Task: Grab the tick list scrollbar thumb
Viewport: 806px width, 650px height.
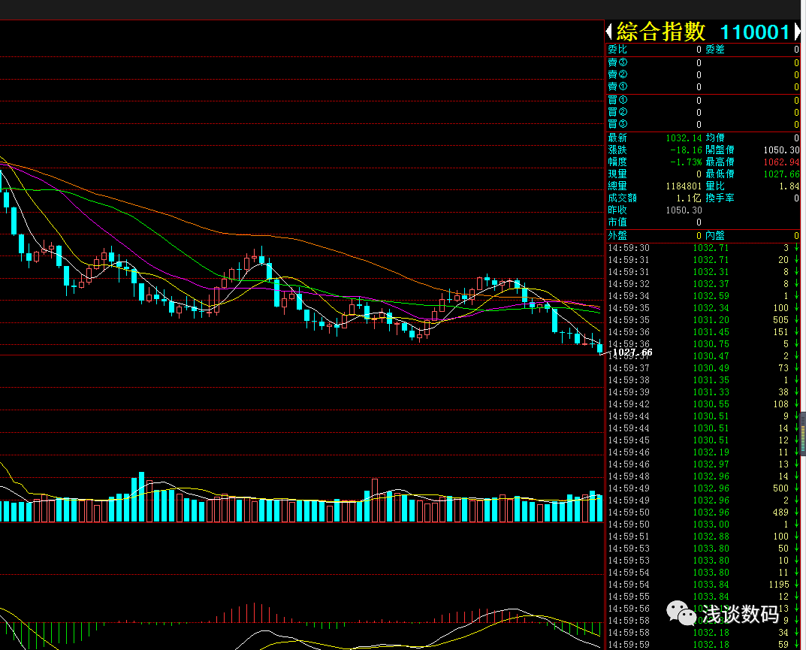Action: [803, 434]
